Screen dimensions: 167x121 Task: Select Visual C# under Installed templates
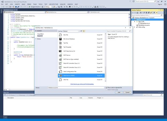[40, 36]
